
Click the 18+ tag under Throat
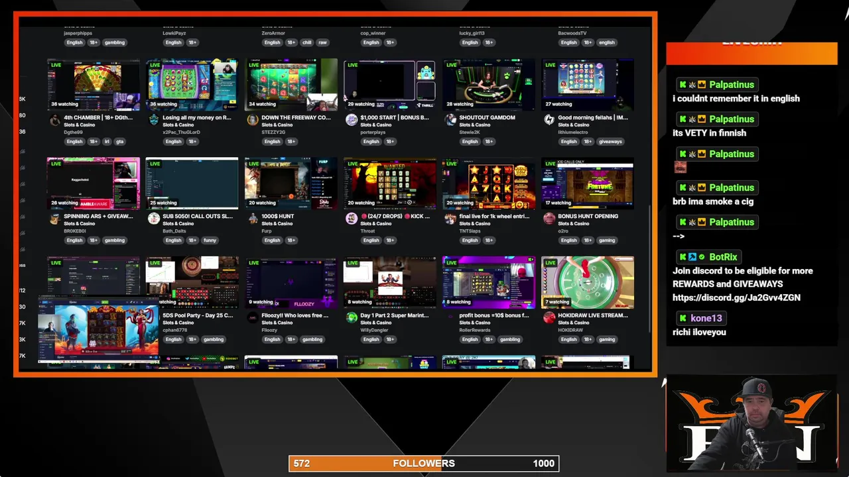point(390,240)
